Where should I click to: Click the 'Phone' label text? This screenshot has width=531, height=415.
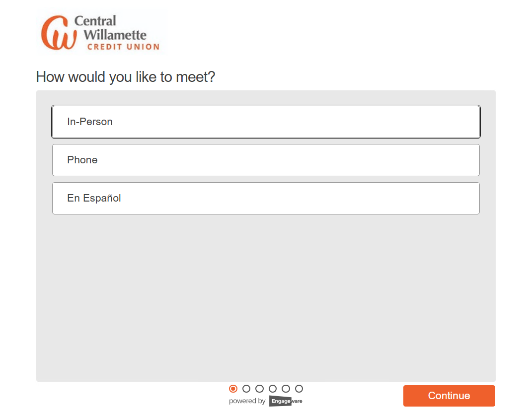(82, 160)
